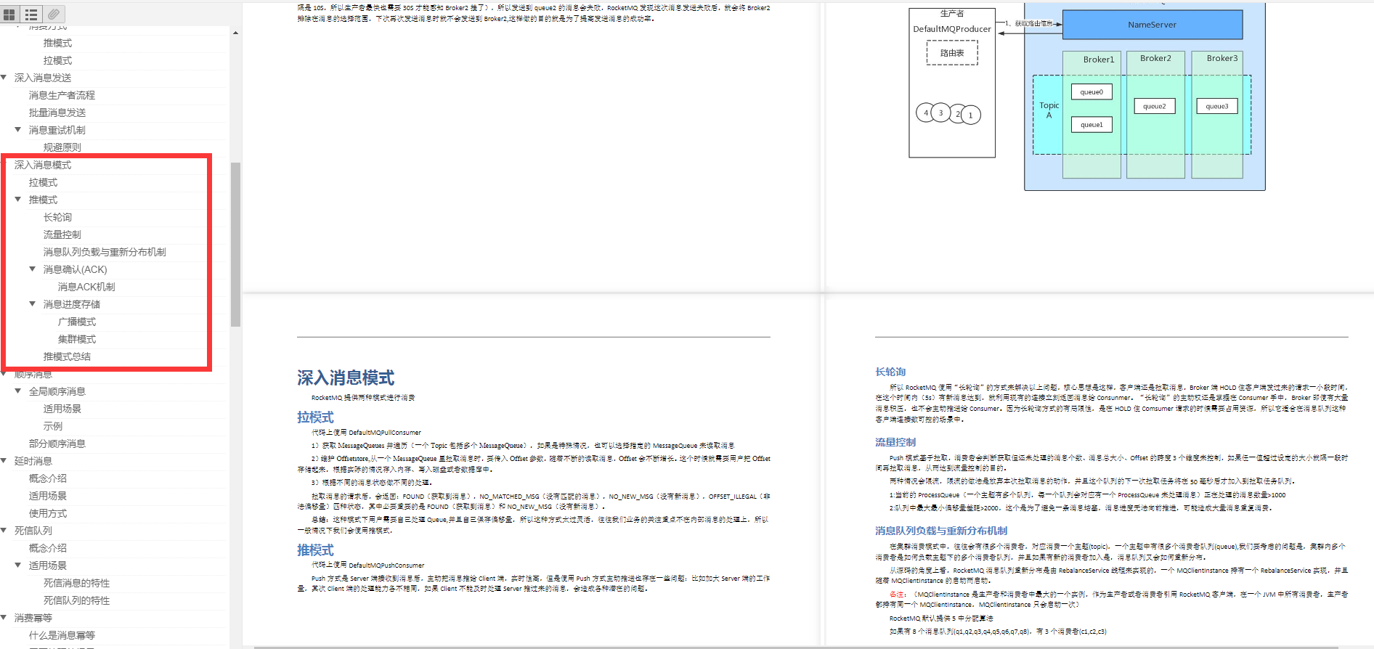Select 概念介绍 under 延时消息 in outline

click(x=48, y=478)
